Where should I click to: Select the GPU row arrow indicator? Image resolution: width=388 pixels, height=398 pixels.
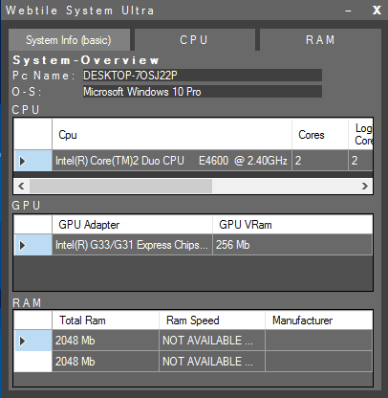tap(33, 245)
